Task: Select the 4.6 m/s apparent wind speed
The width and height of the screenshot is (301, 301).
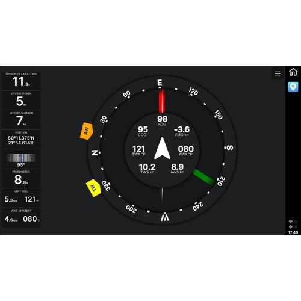Action: coord(11,219)
